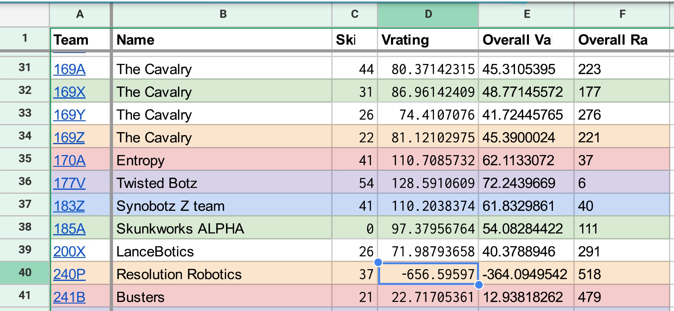Image resolution: width=674 pixels, height=311 pixels.
Task: Select the 110.7085732 Vrating cell
Action: (x=428, y=160)
